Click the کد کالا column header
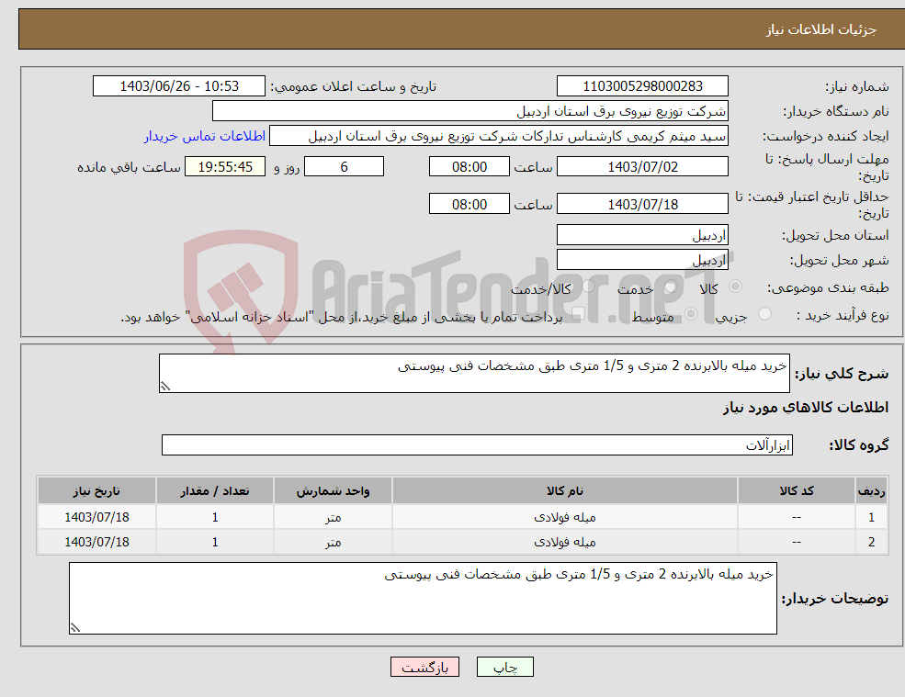The image size is (905, 697). point(797,490)
